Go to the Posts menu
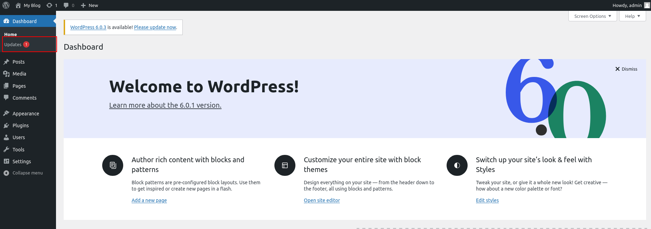The height and width of the screenshot is (229, 651). [28, 62]
